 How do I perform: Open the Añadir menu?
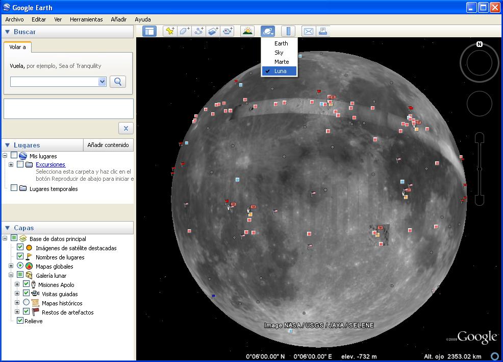pyautogui.click(x=119, y=19)
